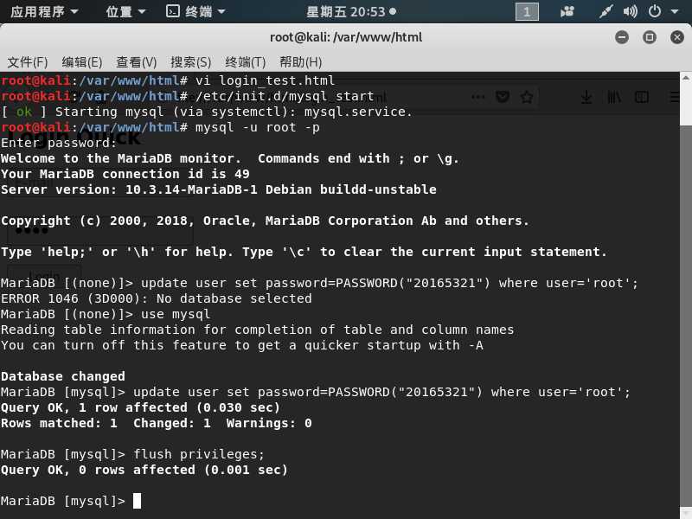
Task: Click the 'Enter password:' line
Action: [x=59, y=143]
